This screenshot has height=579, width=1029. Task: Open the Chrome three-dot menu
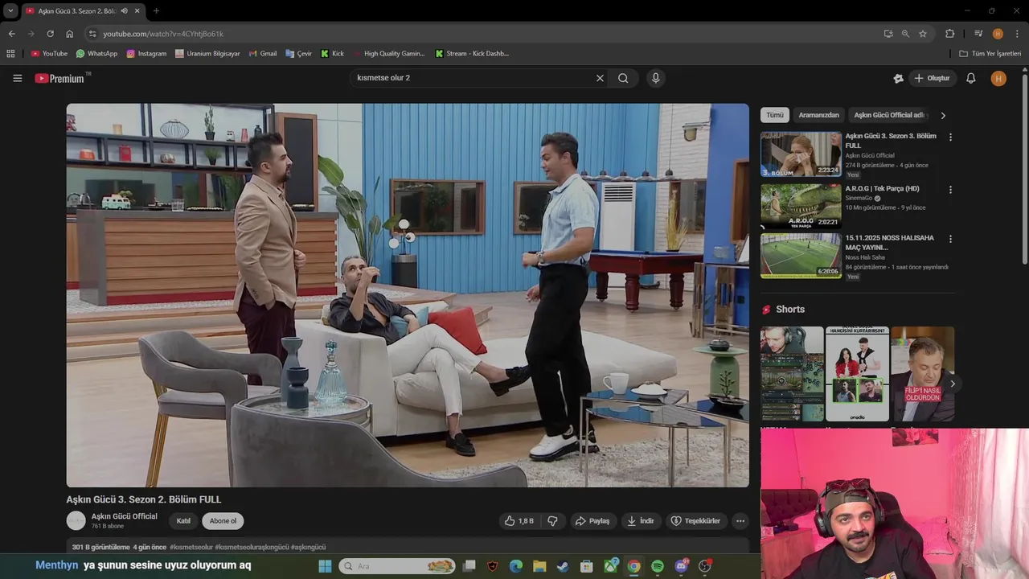(x=1017, y=34)
